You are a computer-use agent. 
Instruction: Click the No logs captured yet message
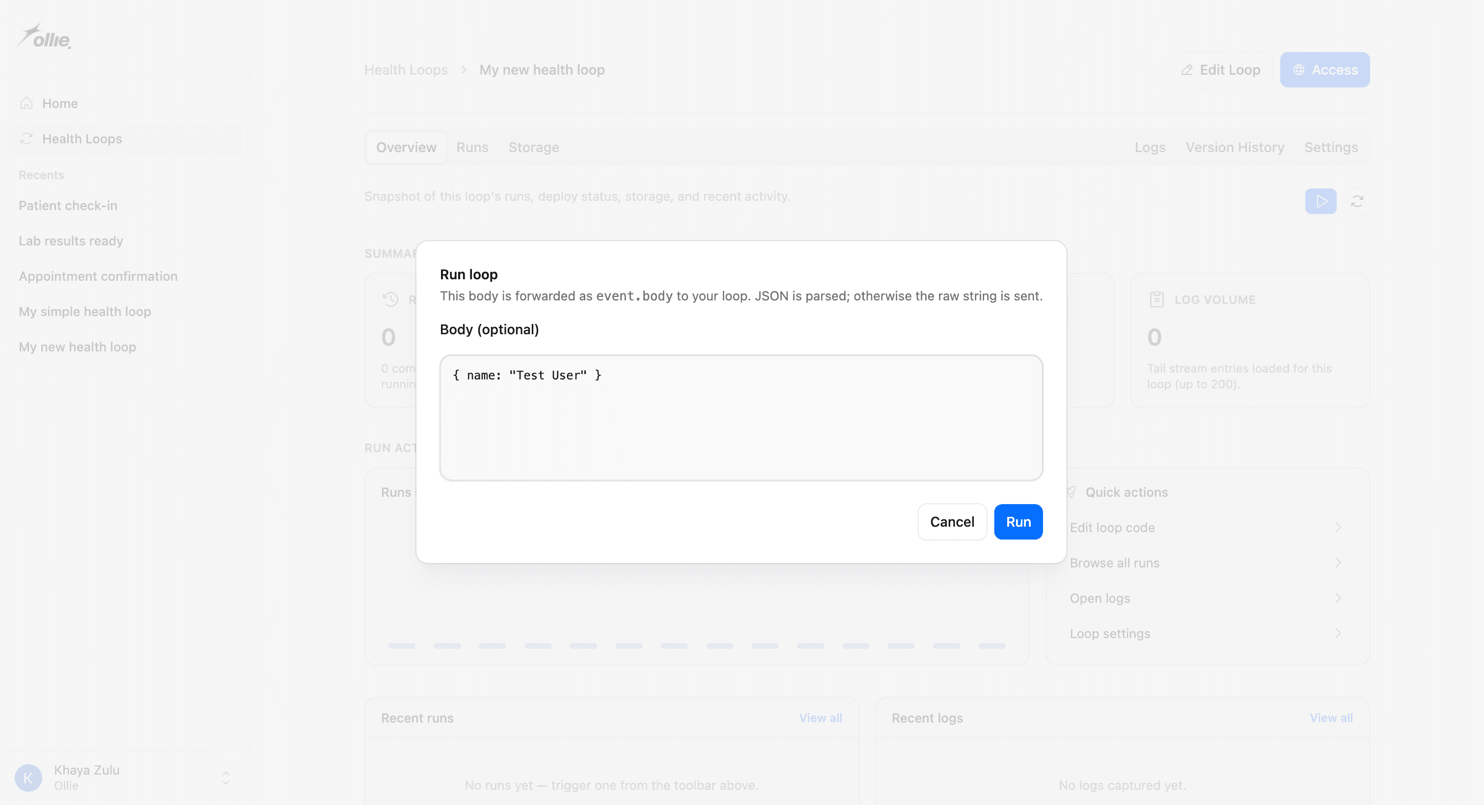click(x=1122, y=785)
